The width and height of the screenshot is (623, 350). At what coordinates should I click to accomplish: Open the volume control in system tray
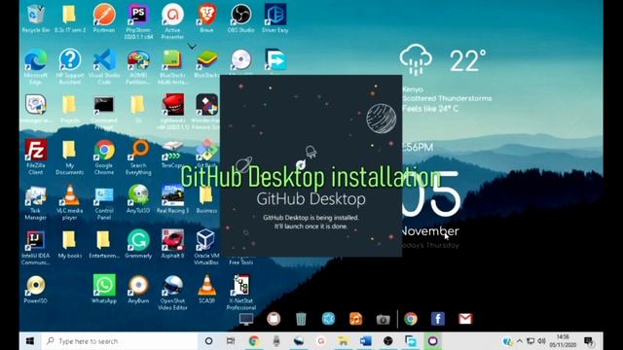click(541, 341)
